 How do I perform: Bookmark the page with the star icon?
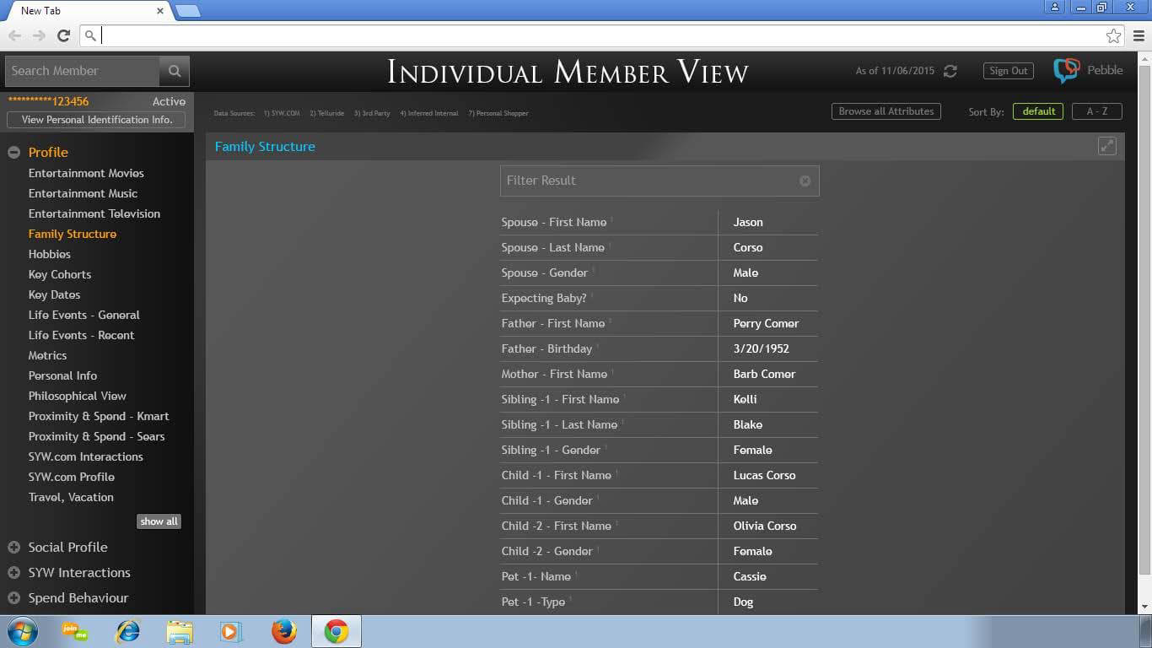[1113, 35]
